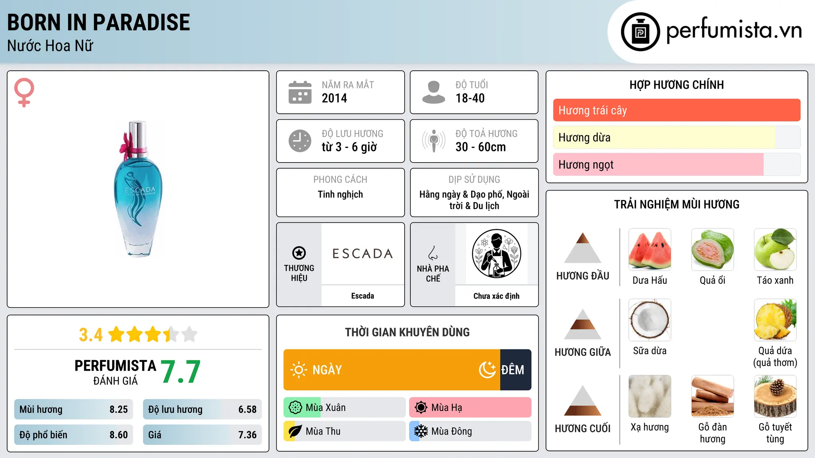815x458 pixels.
Task: Click the snowflake icon for Mùa Đông
Action: (421, 431)
